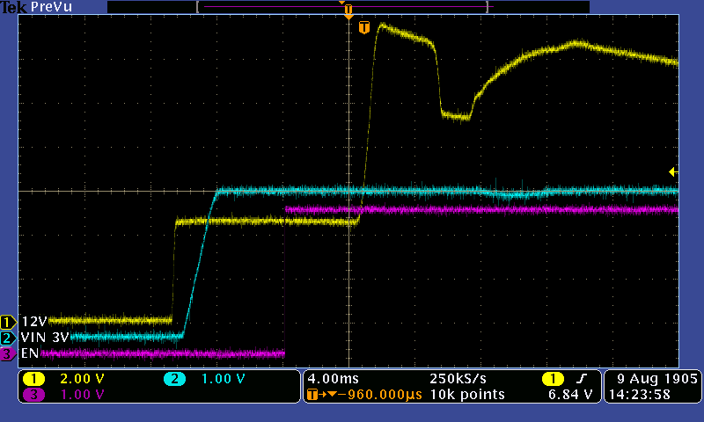Click the trigger source channel 1 badge
Viewport: 704px width, 422px height.
pos(553,379)
